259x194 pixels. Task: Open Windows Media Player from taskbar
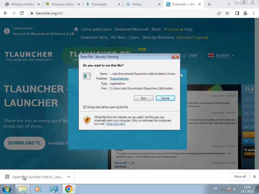(38, 189)
